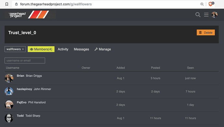Sort members by Username column
224x127 pixels.
tap(13, 68)
